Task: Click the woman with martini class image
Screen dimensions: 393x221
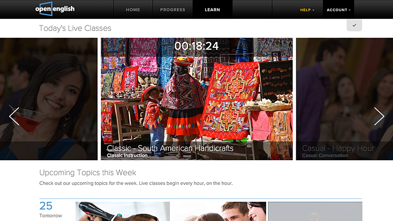Action: coord(49,99)
